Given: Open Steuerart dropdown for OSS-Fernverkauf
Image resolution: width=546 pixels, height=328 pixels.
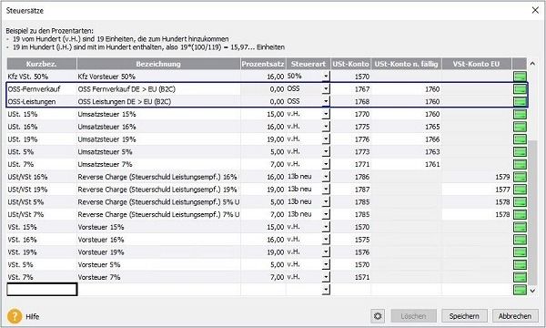Looking at the screenshot, I should pos(326,89).
